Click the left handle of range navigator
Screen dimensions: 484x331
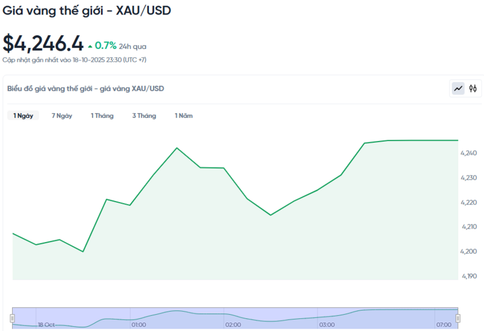click(12, 318)
